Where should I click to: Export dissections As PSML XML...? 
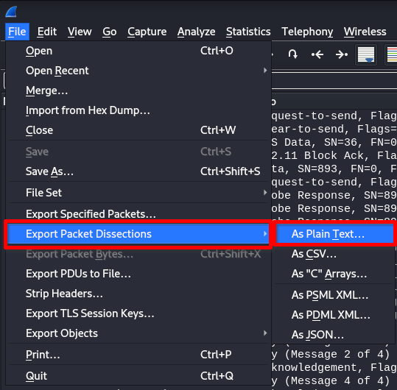click(x=334, y=295)
